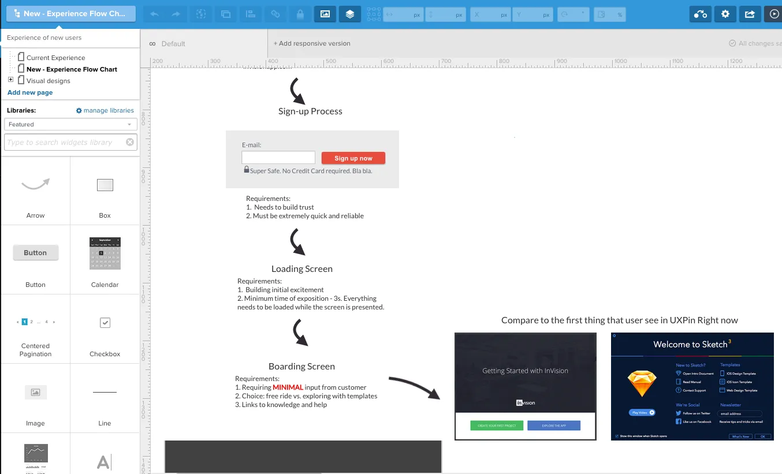Viewport: 782px width, 474px height.
Task: Toggle the image picture toolbar button
Action: [325, 14]
